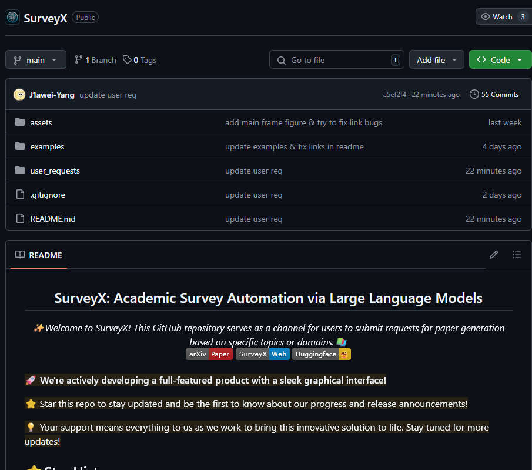
Task: Click the Go to file search field
Action: (337, 60)
